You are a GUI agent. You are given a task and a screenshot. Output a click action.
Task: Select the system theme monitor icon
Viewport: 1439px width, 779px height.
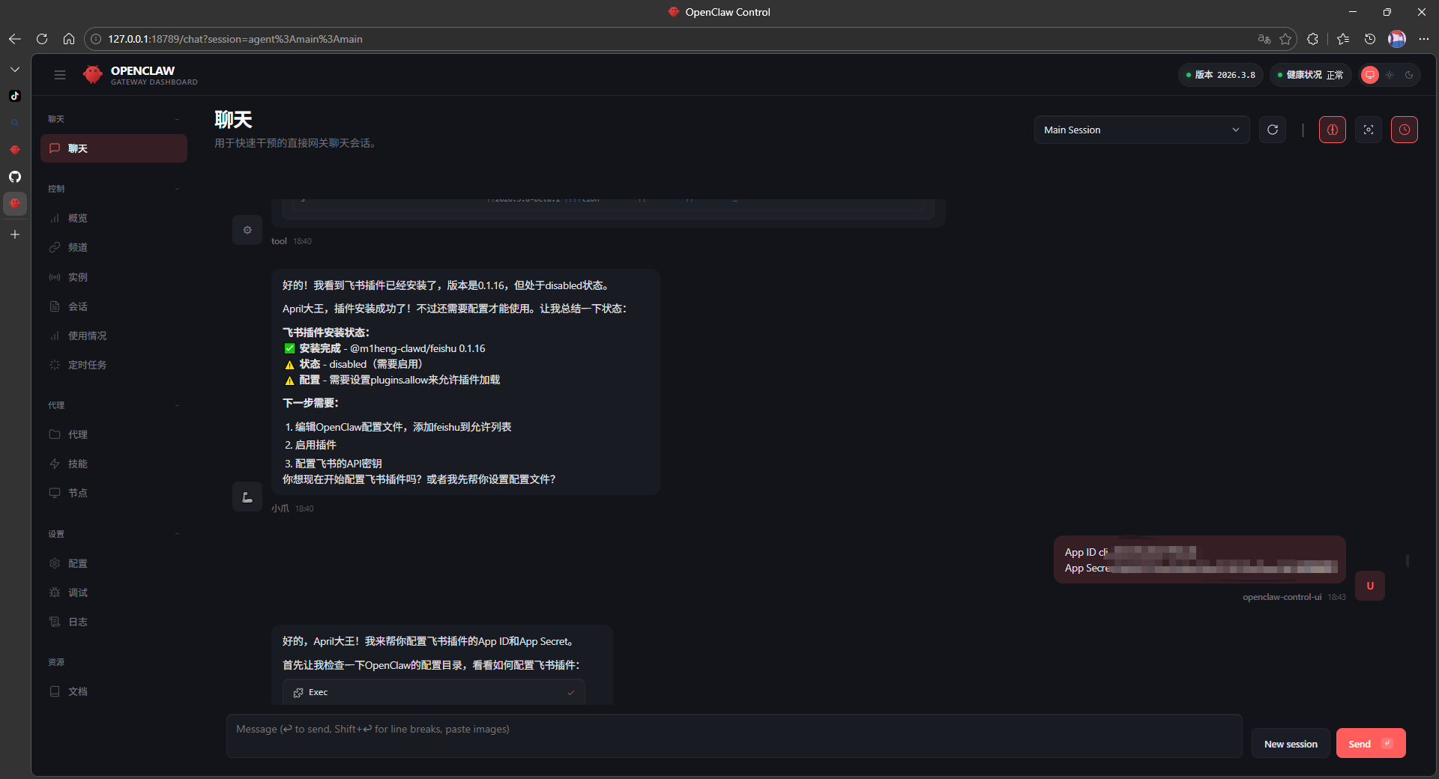[1370, 75]
